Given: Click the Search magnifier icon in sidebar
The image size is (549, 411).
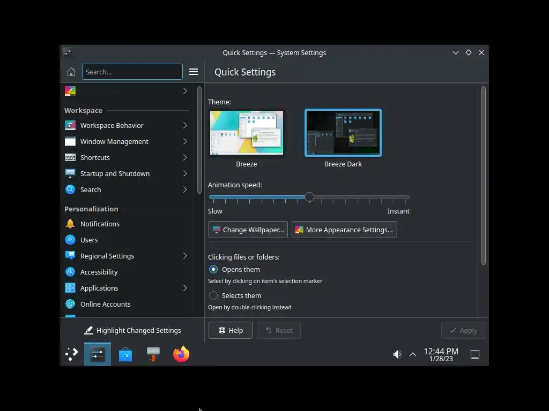Looking at the screenshot, I should pyautogui.click(x=70, y=189).
